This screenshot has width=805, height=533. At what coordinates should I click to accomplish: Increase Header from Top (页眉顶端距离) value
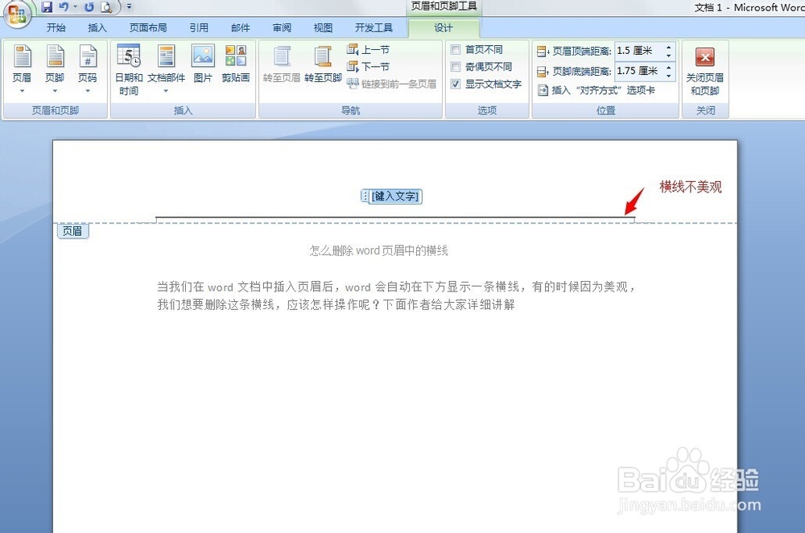coord(667,47)
